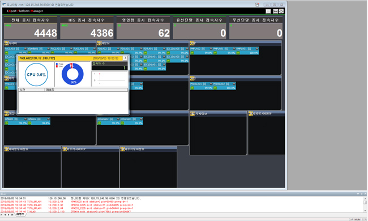Click the red icon in the window title bar
Viewport: 368px width, 221px height.
click(x=257, y=5)
